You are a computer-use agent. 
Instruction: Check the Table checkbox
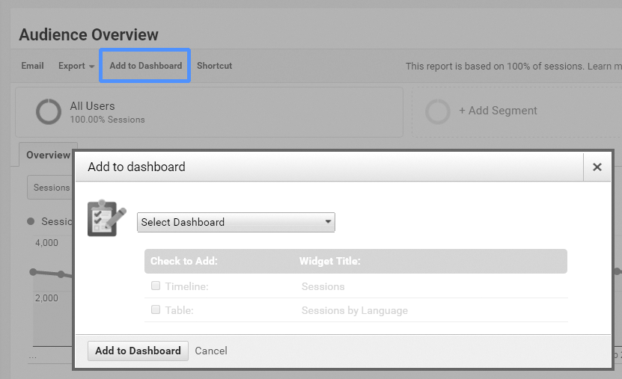tap(156, 309)
